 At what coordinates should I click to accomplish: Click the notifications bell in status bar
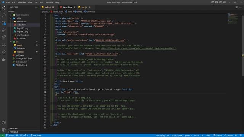[241, 135]
